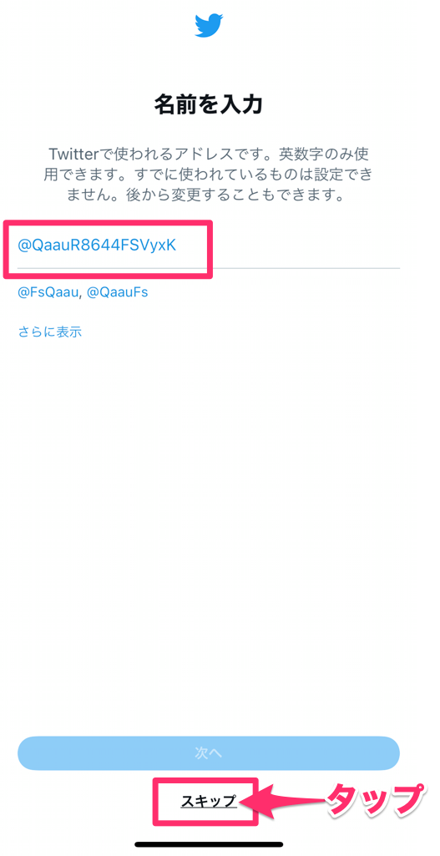Click the 名前を入力 heading
This screenshot has height=856, width=440.
tap(209, 105)
